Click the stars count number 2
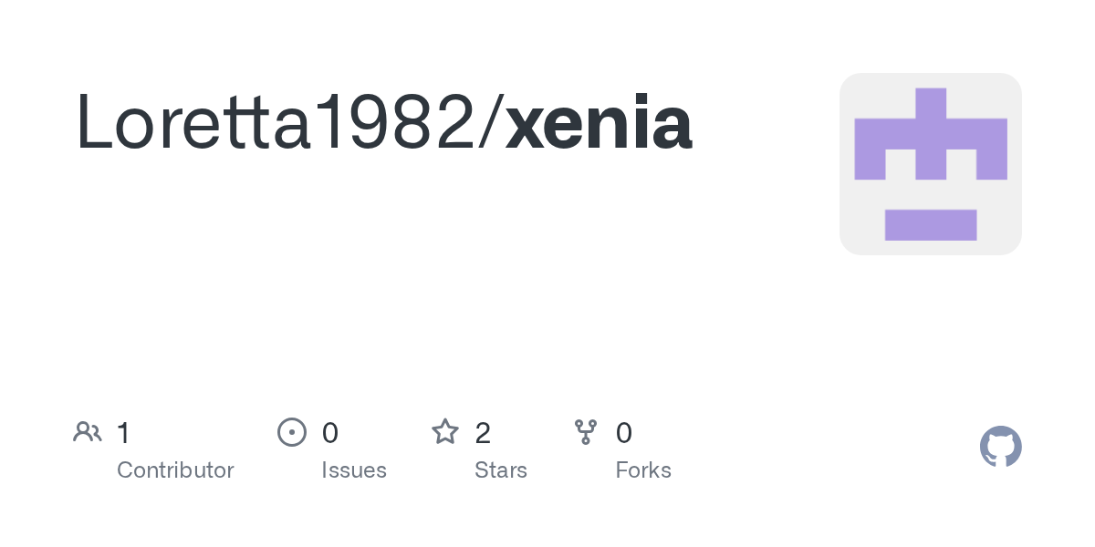Viewport: 1095px width, 547px height. click(484, 433)
